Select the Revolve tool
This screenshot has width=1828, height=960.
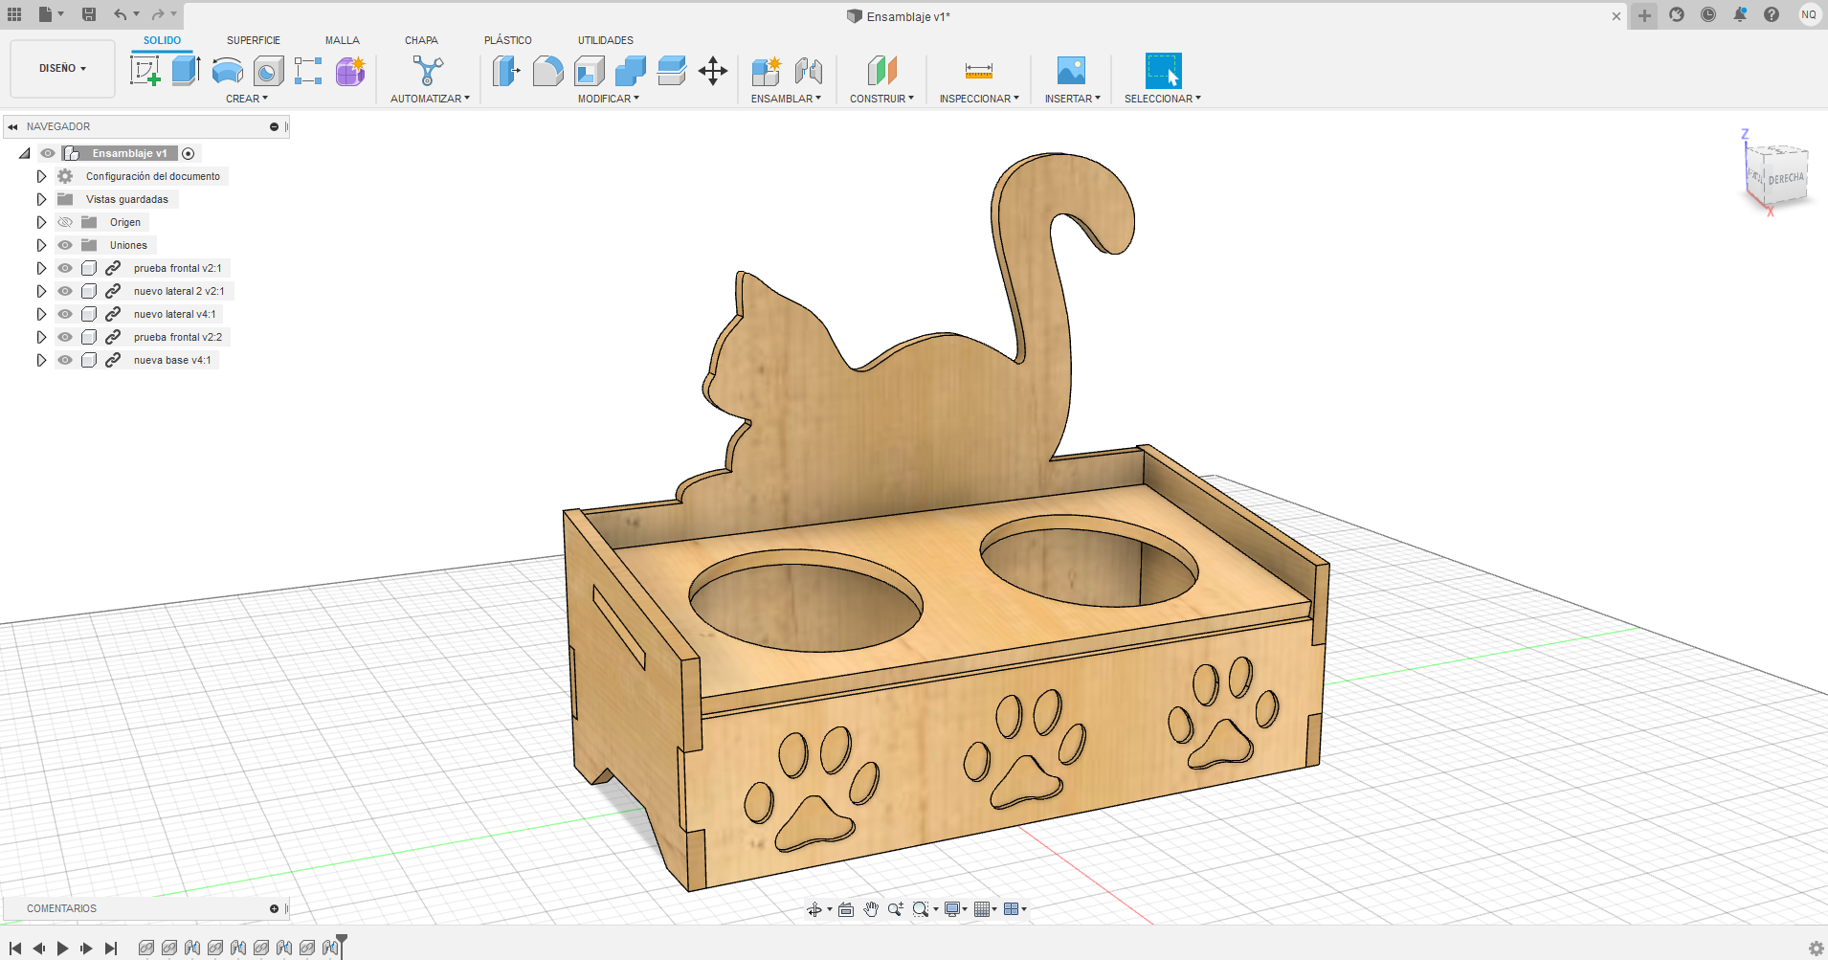[x=227, y=71]
